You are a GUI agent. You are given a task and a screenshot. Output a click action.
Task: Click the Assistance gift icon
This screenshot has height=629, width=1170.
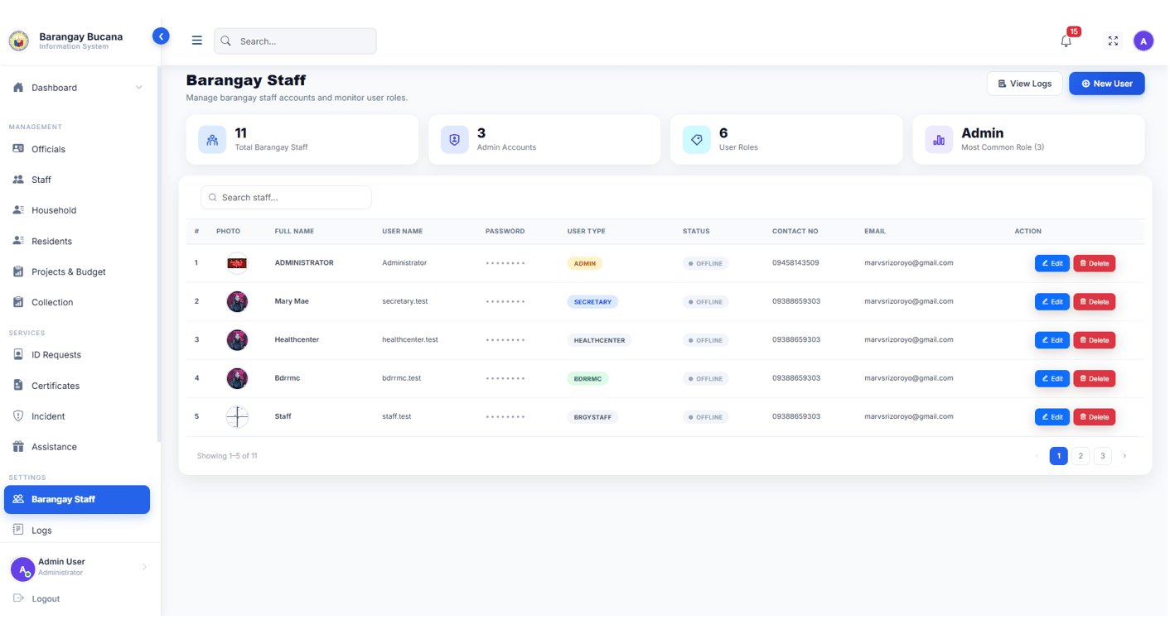point(18,447)
